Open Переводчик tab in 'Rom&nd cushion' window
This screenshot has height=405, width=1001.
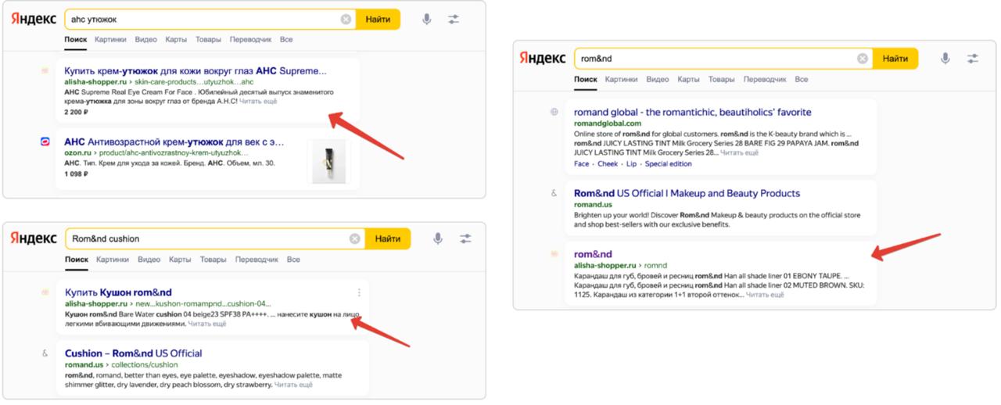tap(257, 259)
